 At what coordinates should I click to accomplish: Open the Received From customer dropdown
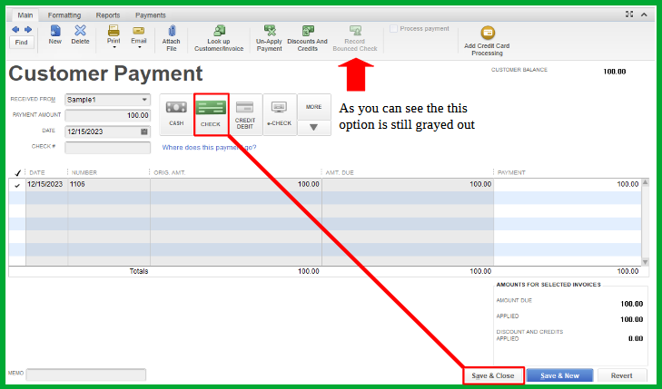[144, 100]
